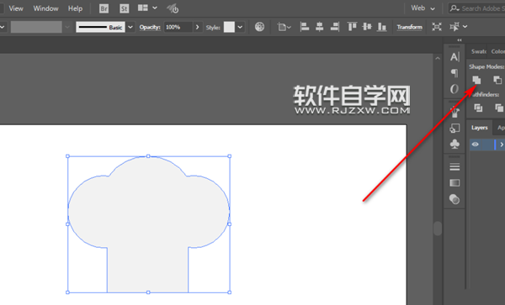505x305 pixels.
Task: Open the Transform panel link
Action: pos(409,27)
